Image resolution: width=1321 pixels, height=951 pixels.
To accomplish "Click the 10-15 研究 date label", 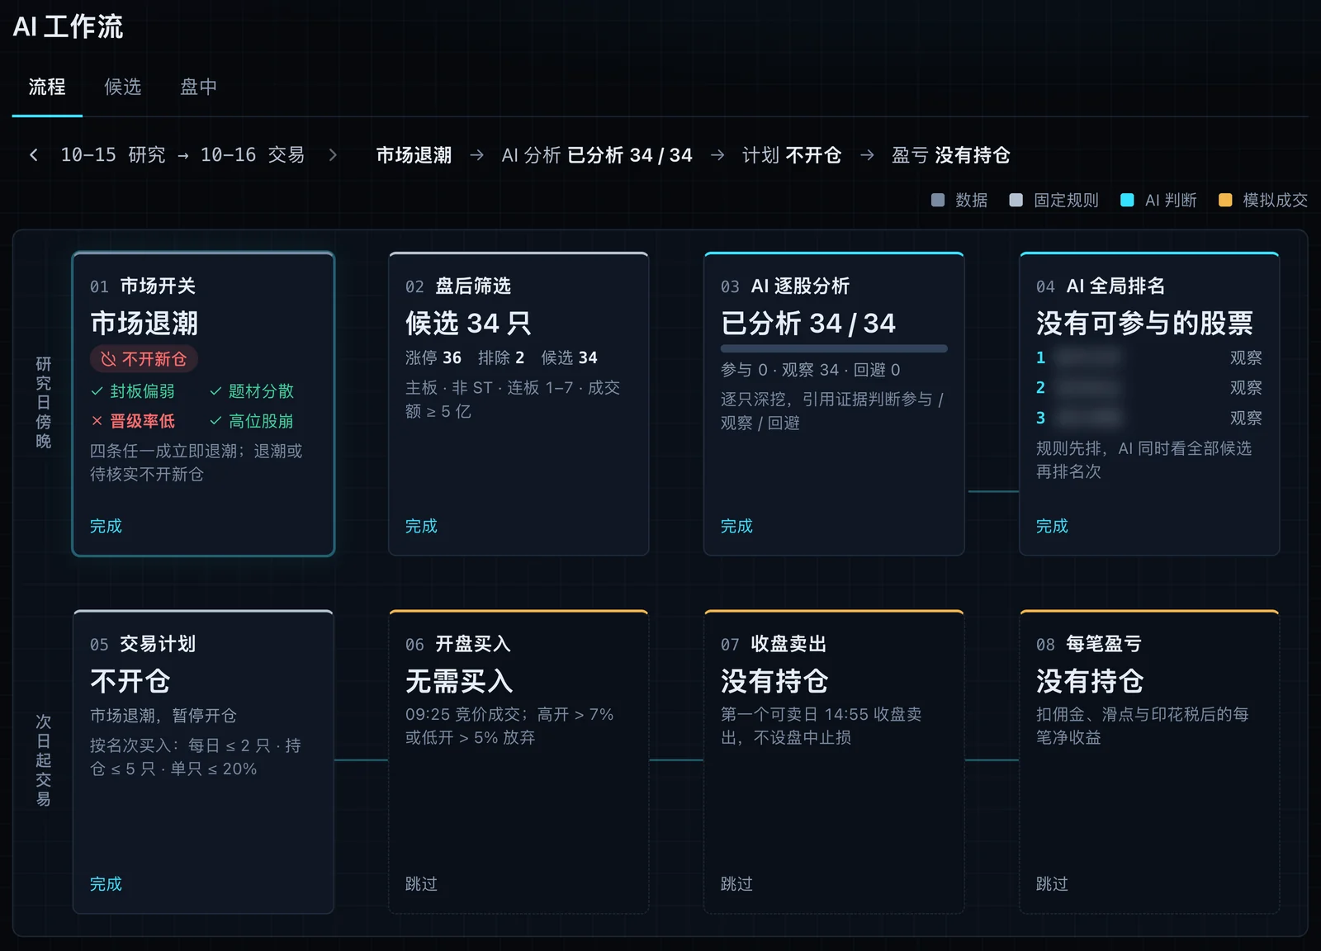I will (113, 155).
